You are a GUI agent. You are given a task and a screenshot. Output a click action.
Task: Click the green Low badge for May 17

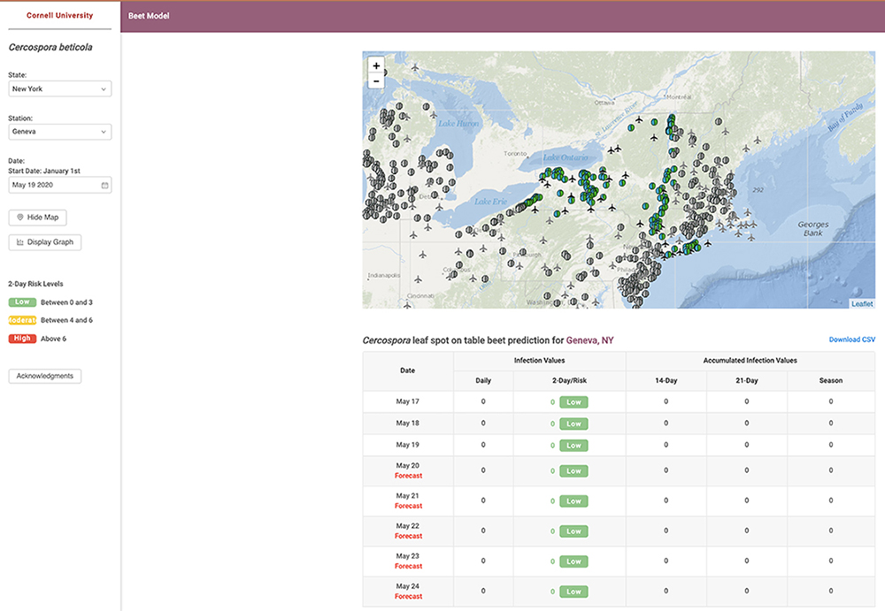coord(573,402)
